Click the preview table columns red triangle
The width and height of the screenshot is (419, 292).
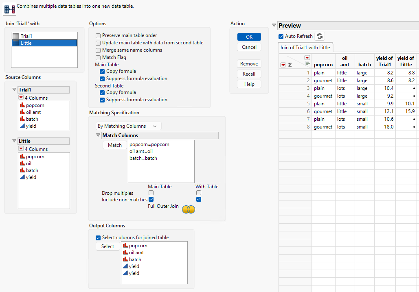[x=307, y=58]
